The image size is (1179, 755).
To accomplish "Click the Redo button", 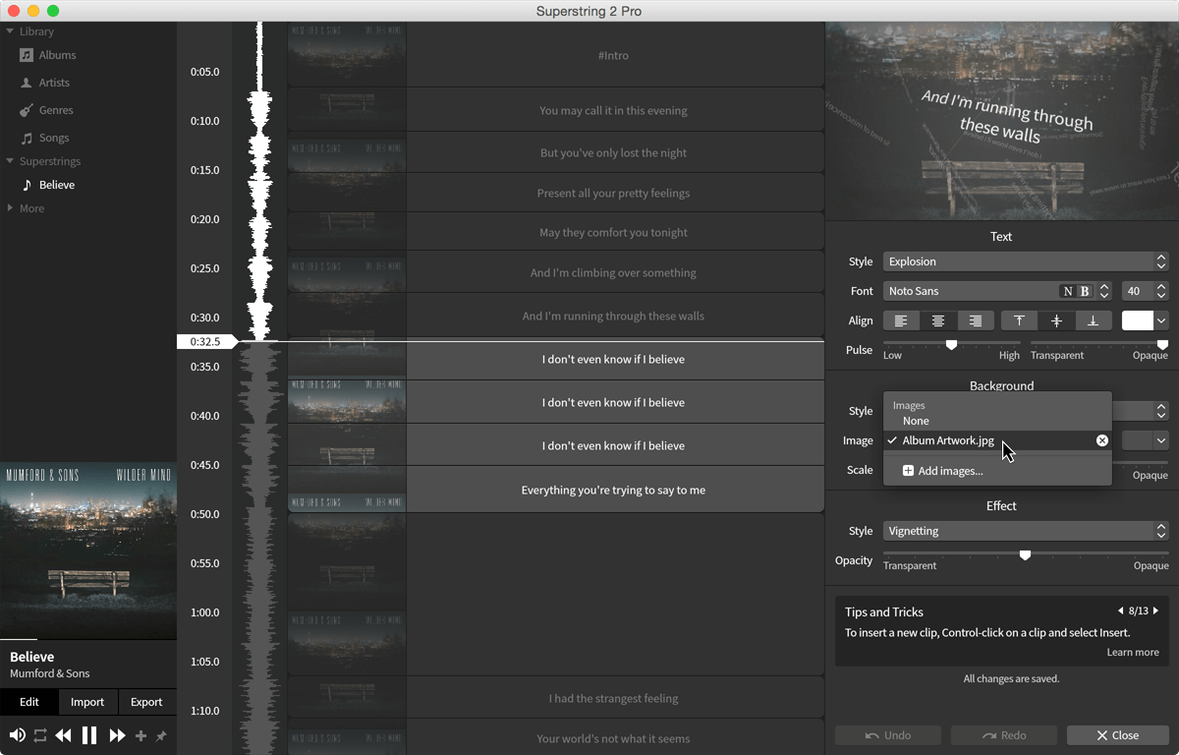I will click(1003, 735).
